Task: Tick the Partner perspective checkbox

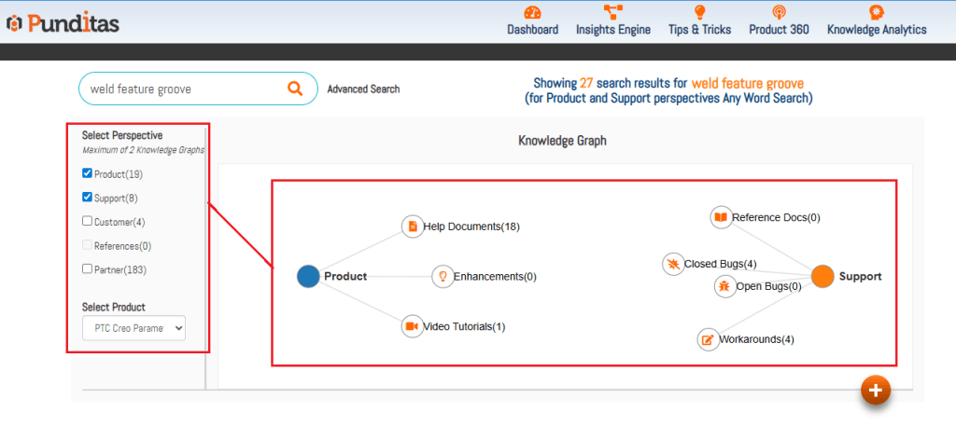Action: 88,269
